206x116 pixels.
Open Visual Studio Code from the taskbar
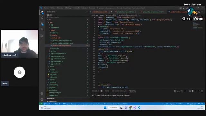(139, 108)
